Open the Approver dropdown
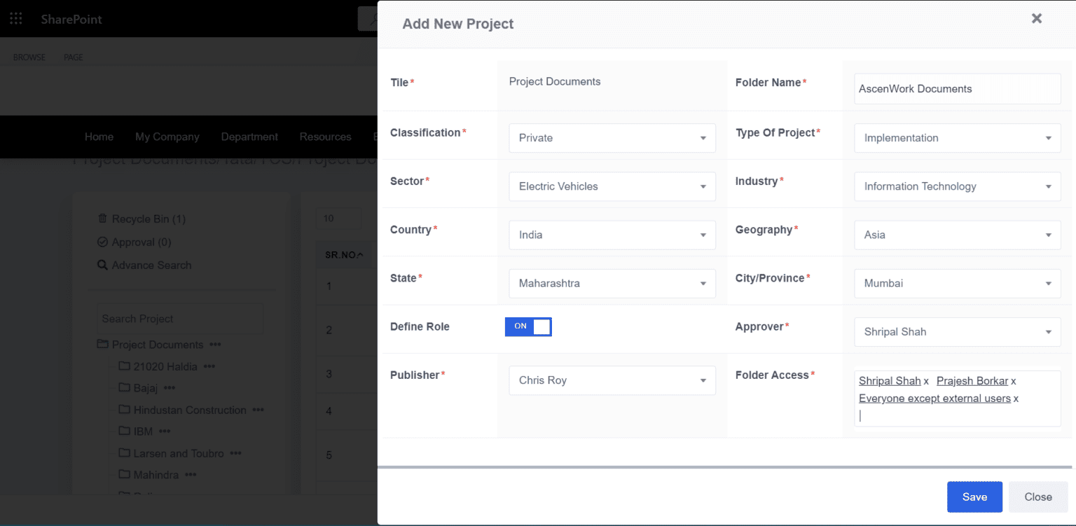 coord(957,332)
